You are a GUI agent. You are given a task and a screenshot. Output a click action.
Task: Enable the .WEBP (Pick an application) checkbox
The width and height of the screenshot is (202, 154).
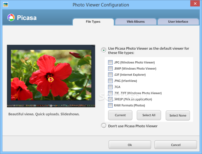coord(110,99)
